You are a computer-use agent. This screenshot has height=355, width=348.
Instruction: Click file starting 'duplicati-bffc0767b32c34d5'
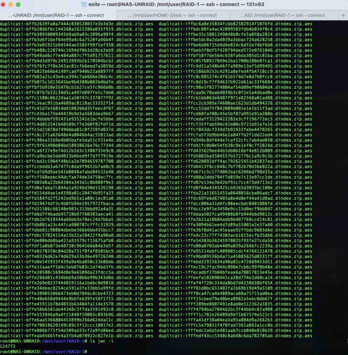(77, 92)
